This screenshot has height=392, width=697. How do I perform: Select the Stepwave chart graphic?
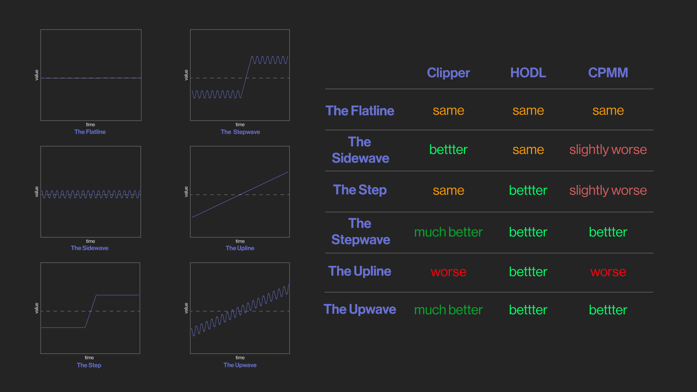pyautogui.click(x=240, y=75)
